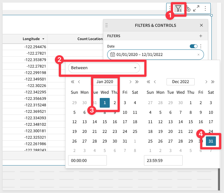Click the 23:59:59 end time field
This screenshot has width=224, height=193.
coord(163,160)
